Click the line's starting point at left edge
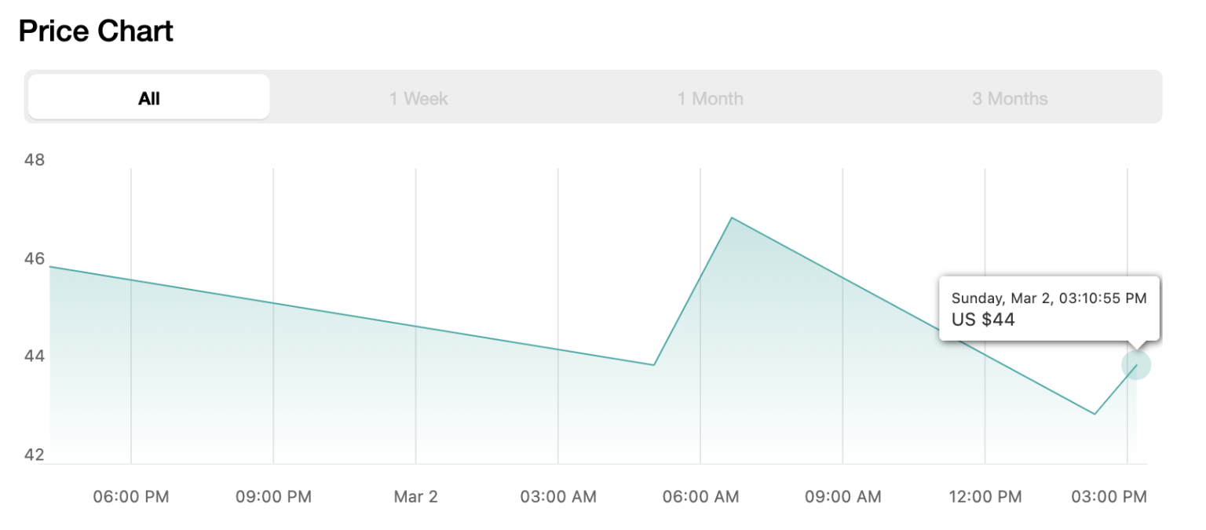This screenshot has height=530, width=1206. coord(51,267)
